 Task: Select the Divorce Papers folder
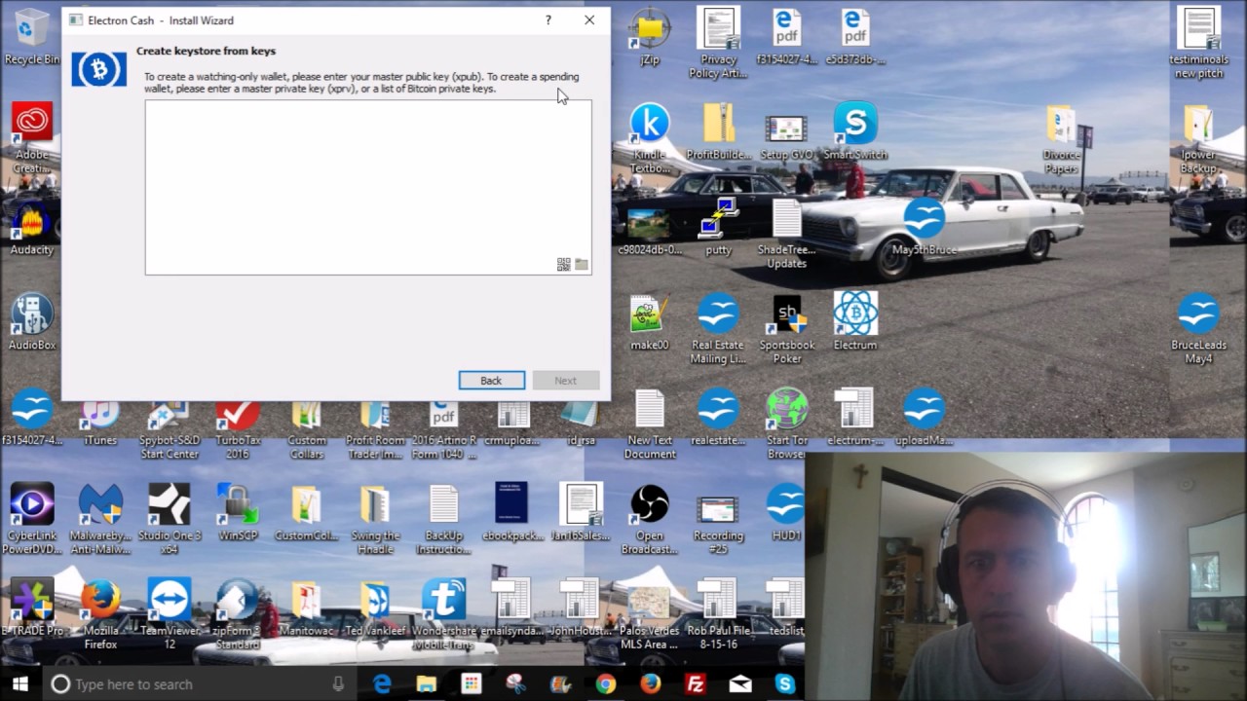pos(1061,137)
